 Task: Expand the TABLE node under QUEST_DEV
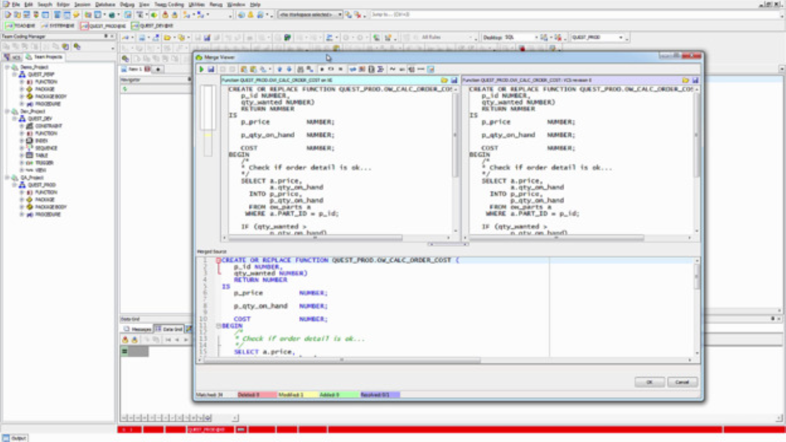pos(21,155)
